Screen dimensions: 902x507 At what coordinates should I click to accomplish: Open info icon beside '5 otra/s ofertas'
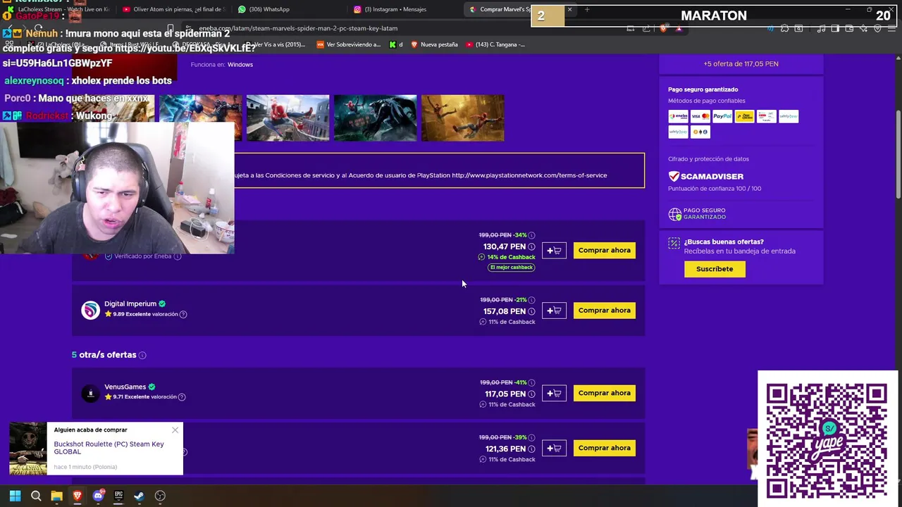[x=142, y=356]
